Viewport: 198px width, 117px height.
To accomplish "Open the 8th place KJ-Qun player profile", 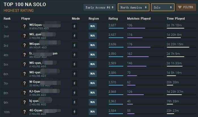I will point(35,91).
